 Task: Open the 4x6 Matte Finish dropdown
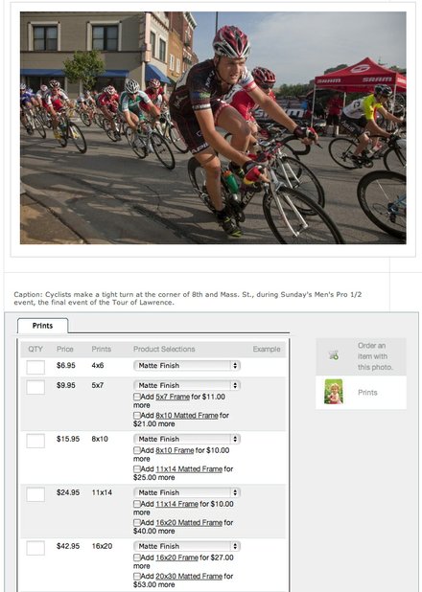coord(187,366)
